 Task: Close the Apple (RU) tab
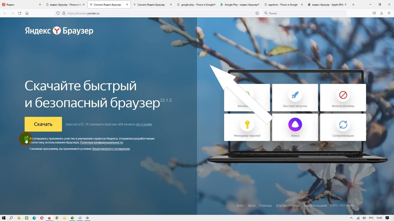coord(345,5)
